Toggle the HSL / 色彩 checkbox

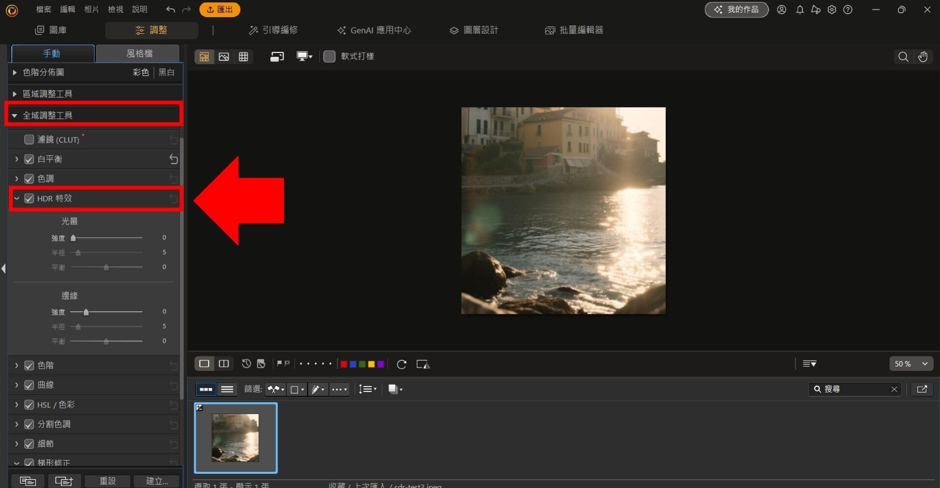click(29, 405)
